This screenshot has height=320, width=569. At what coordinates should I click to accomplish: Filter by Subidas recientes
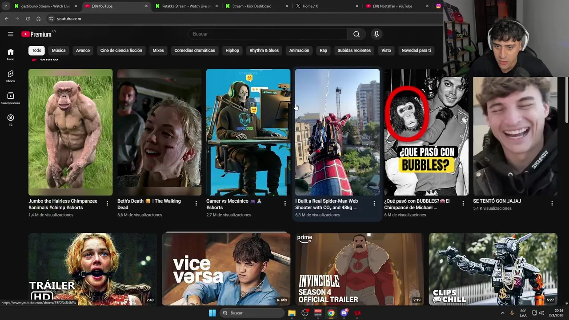354,50
